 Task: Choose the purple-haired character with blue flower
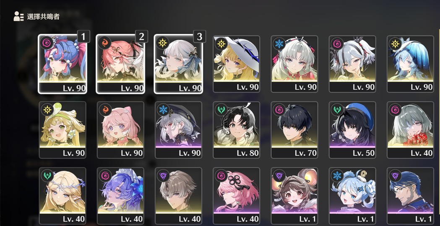[120, 196]
